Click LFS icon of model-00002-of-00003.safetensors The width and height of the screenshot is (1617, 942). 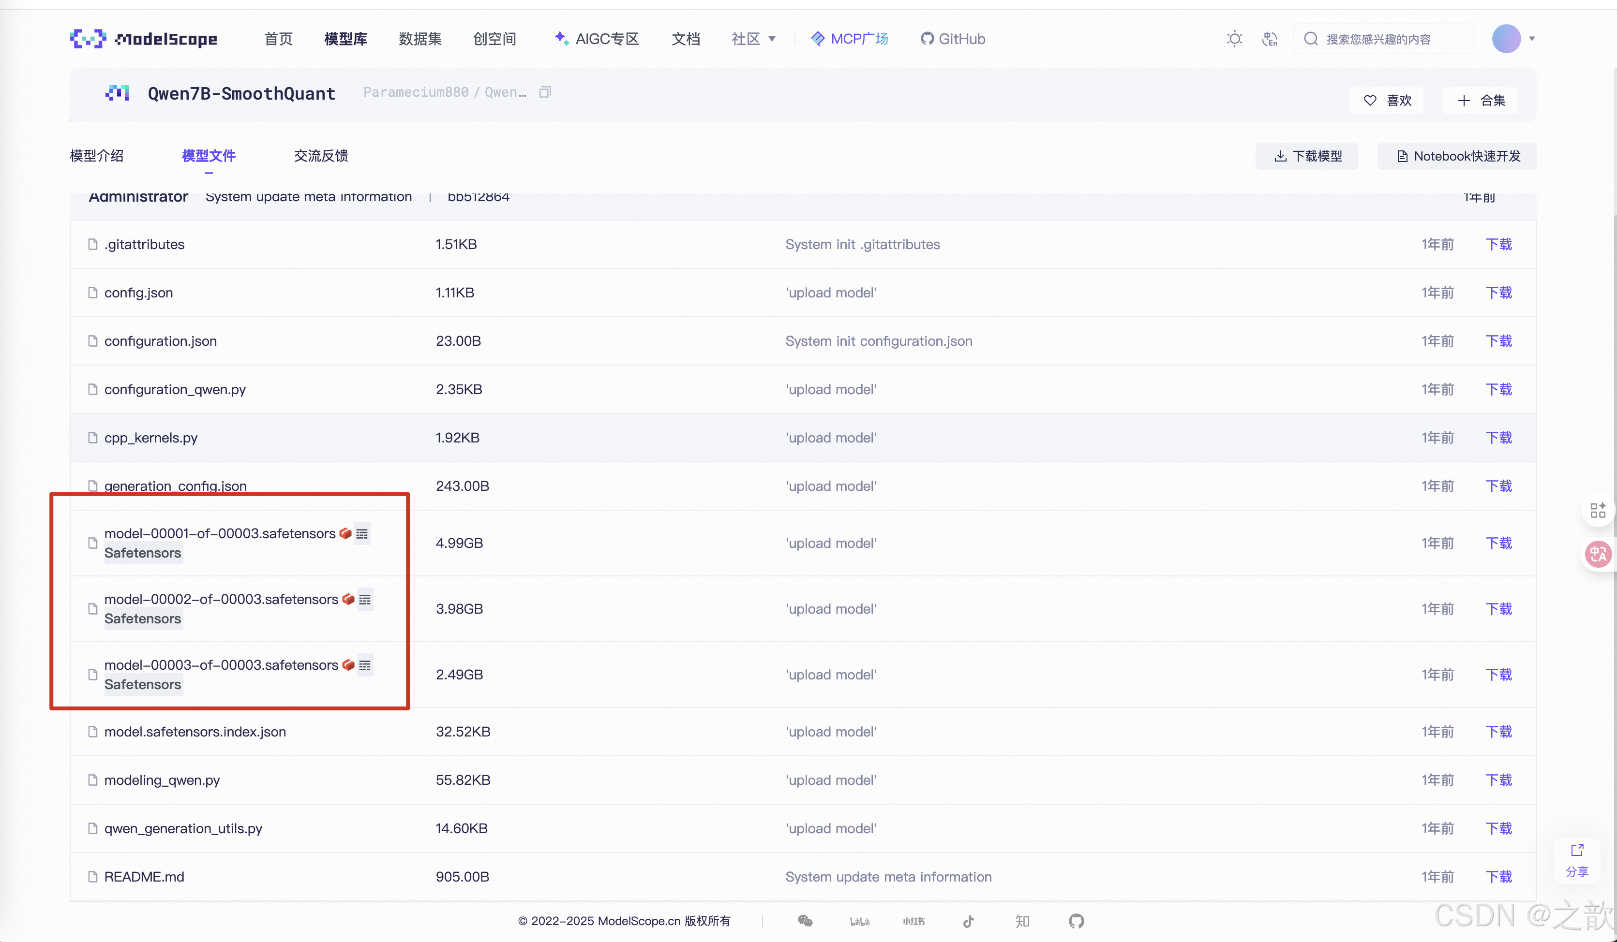click(348, 599)
